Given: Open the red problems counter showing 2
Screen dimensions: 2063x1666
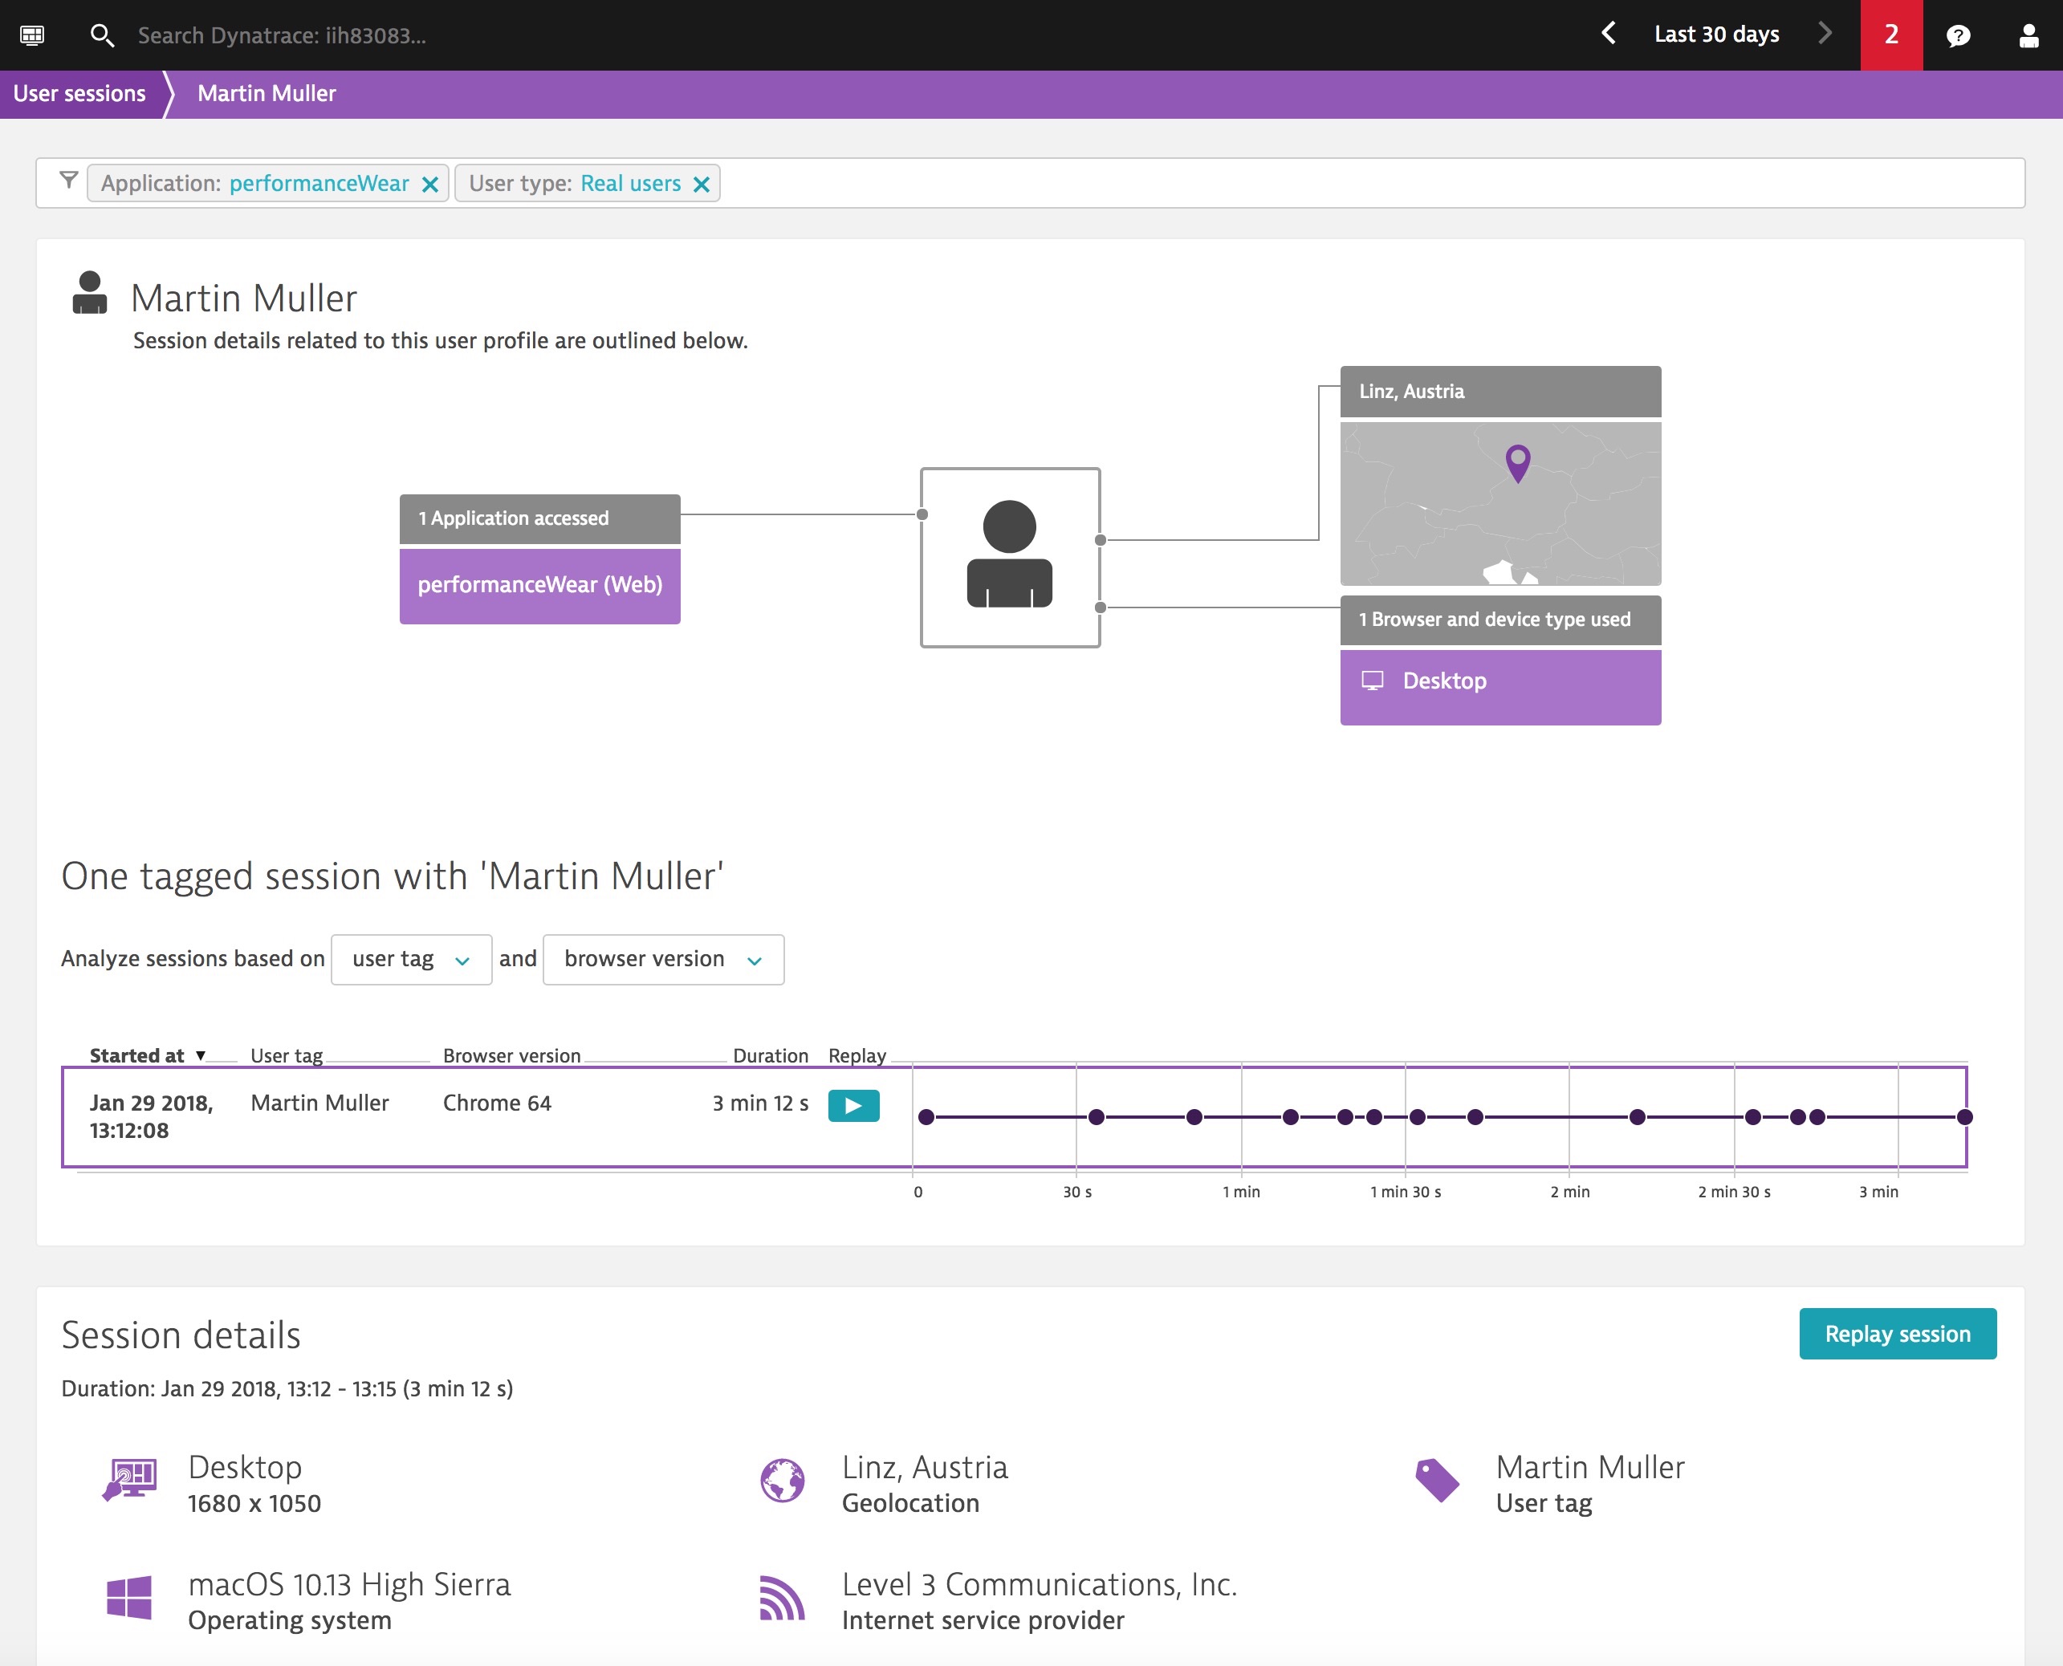Looking at the screenshot, I should coord(1891,35).
